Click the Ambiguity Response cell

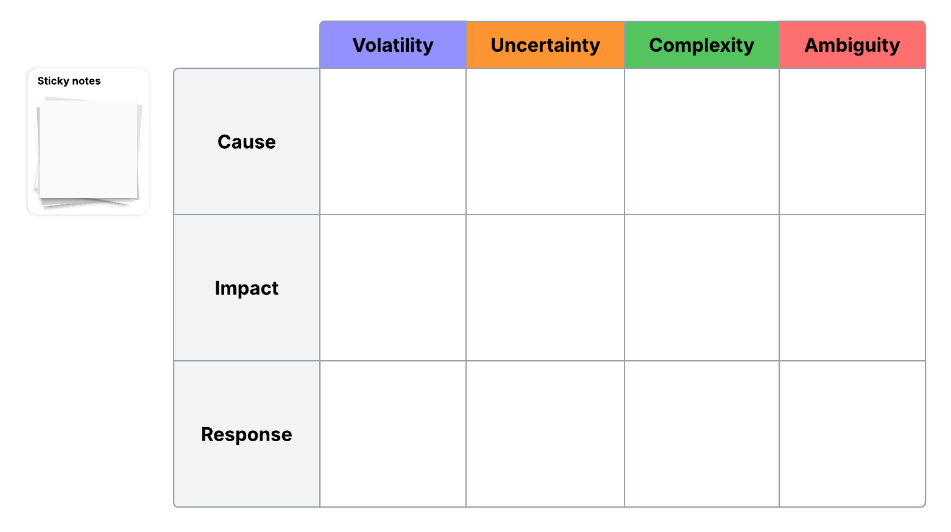click(x=852, y=434)
